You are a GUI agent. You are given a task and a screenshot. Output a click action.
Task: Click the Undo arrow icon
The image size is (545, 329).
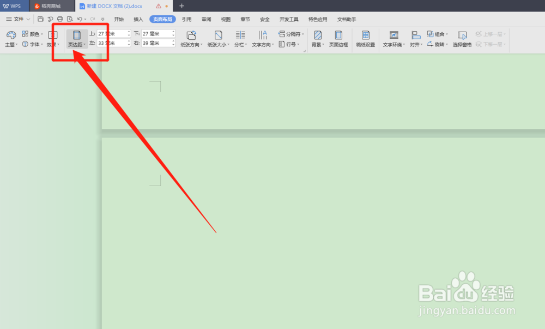click(x=80, y=19)
